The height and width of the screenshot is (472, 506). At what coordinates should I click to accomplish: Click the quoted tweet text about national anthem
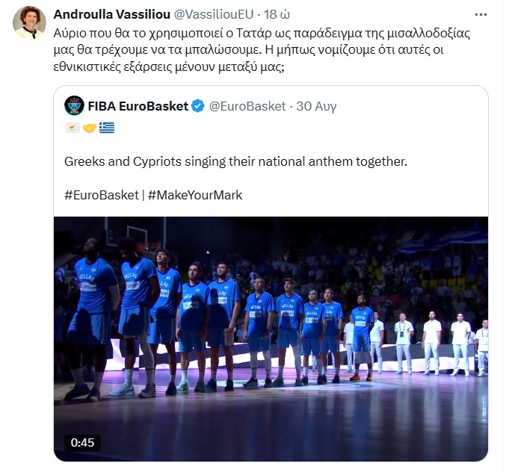235,161
